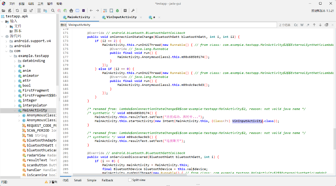The height and width of the screenshot is (186, 336).
Task: Reload the files with the refresh icon
Action: 17,11
